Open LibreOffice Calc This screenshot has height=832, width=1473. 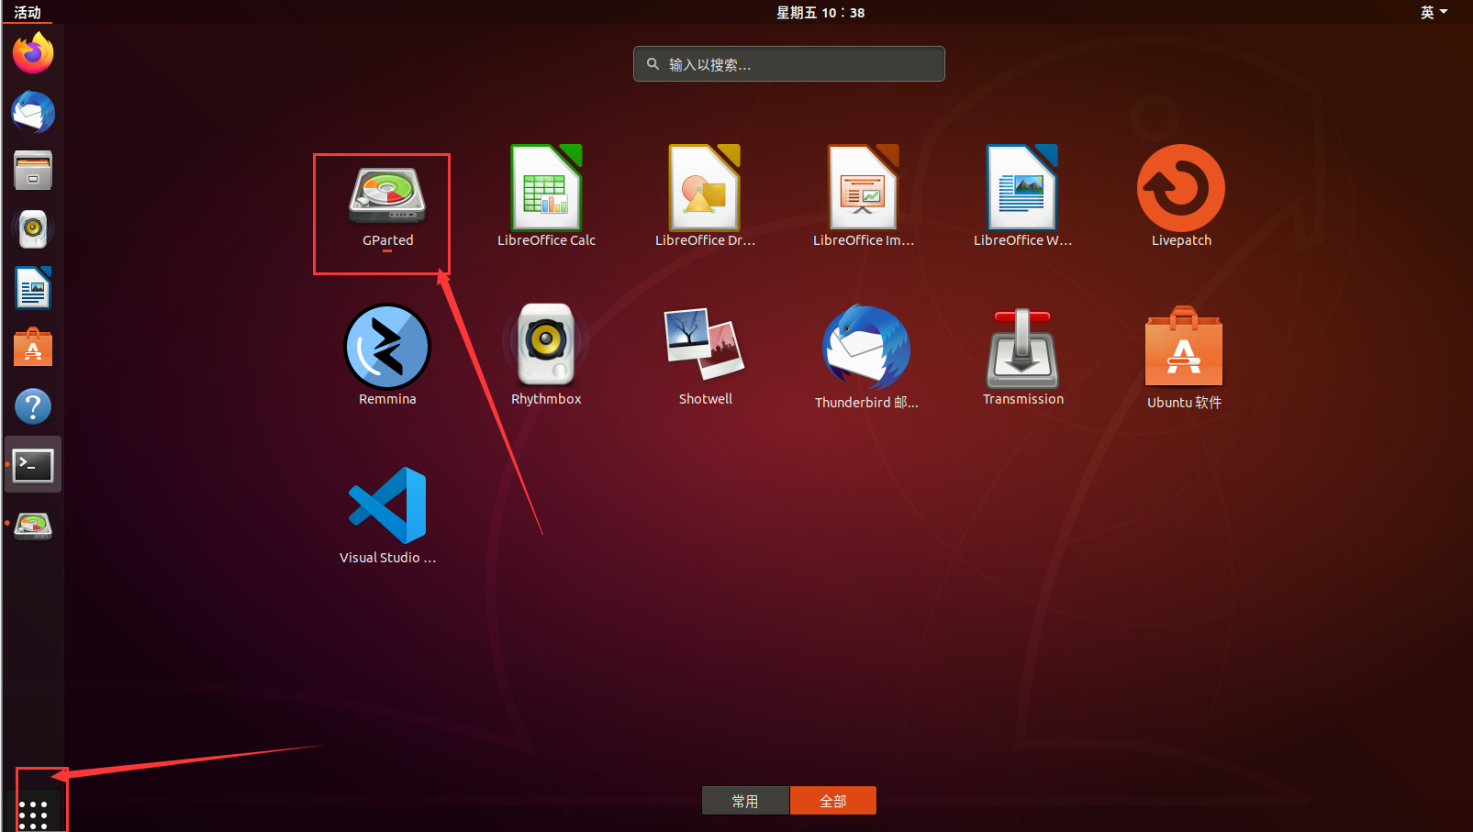546,196
